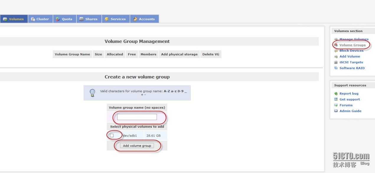The width and height of the screenshot is (375, 173).
Task: Click the Create a new volume group heading
Action: point(137,77)
